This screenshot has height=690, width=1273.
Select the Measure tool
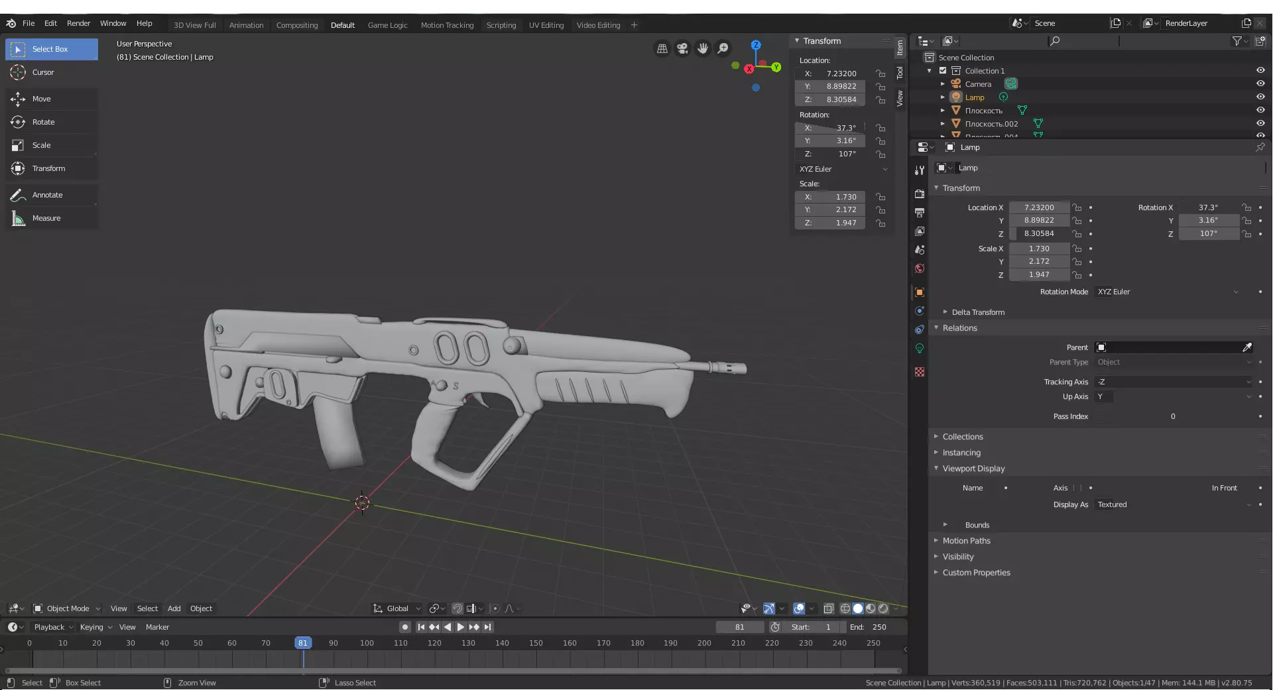tap(52, 218)
